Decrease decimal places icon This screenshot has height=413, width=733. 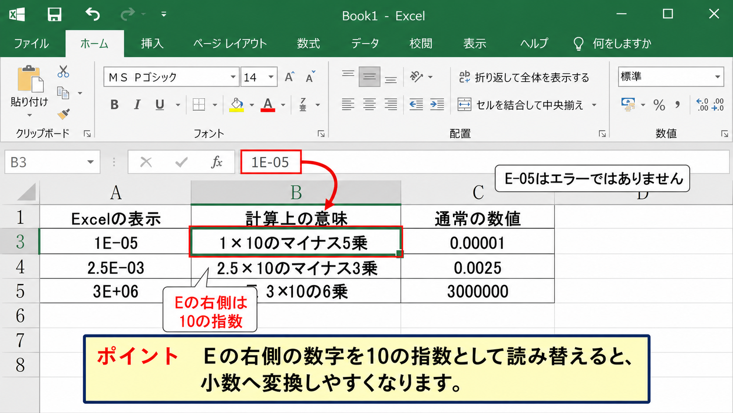(718, 104)
